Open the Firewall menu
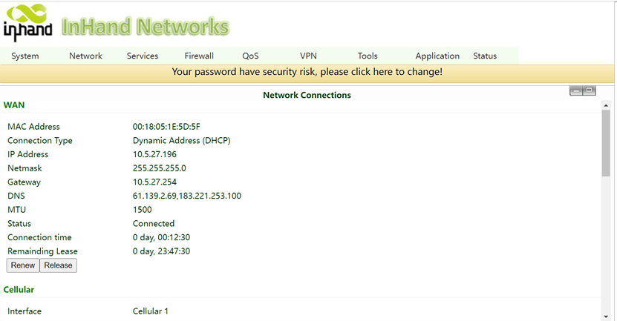The width and height of the screenshot is (617, 321). click(199, 56)
